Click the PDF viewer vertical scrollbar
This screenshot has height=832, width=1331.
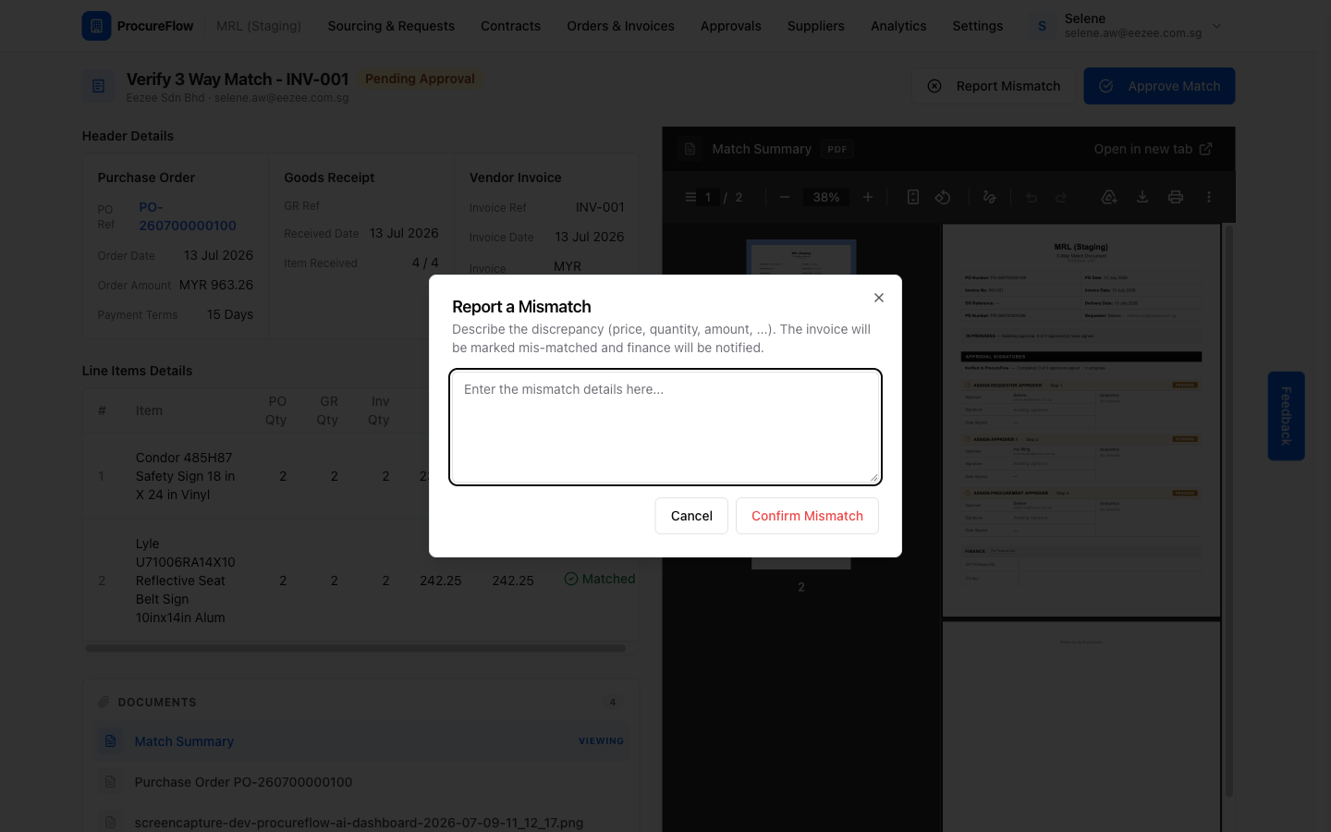[1228, 510]
